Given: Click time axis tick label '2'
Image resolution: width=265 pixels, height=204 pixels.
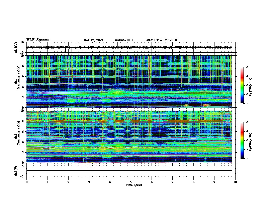Looking at the screenshot, I should pyautogui.click(x=68, y=182).
